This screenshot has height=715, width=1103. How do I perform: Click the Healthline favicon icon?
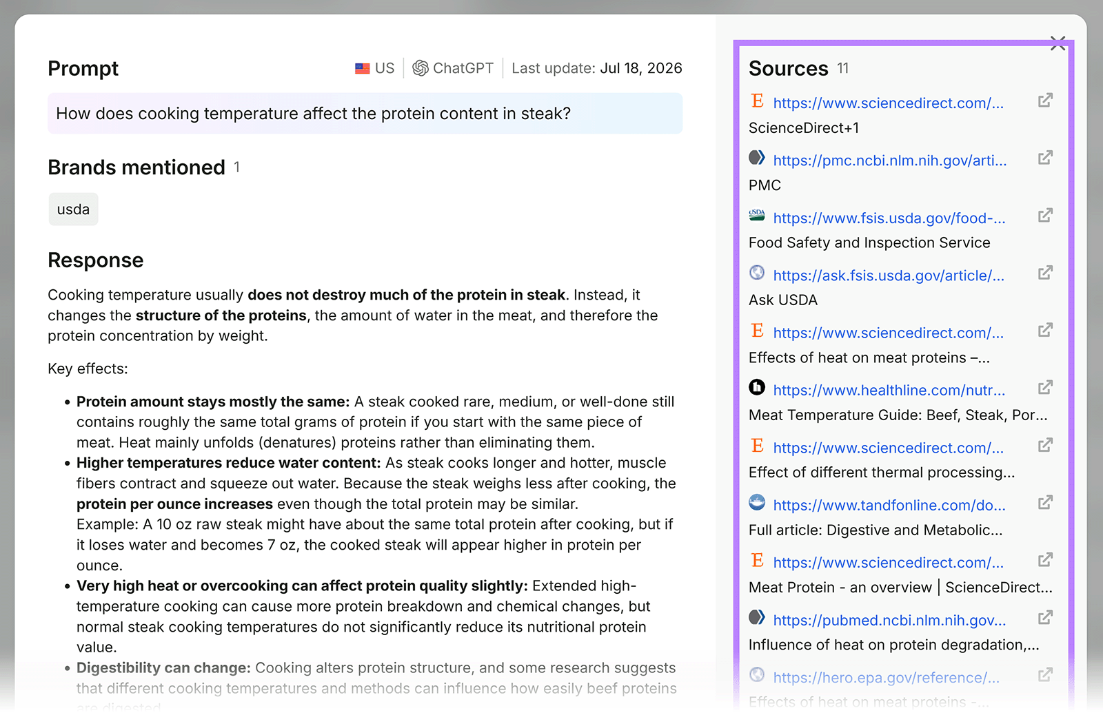757,388
